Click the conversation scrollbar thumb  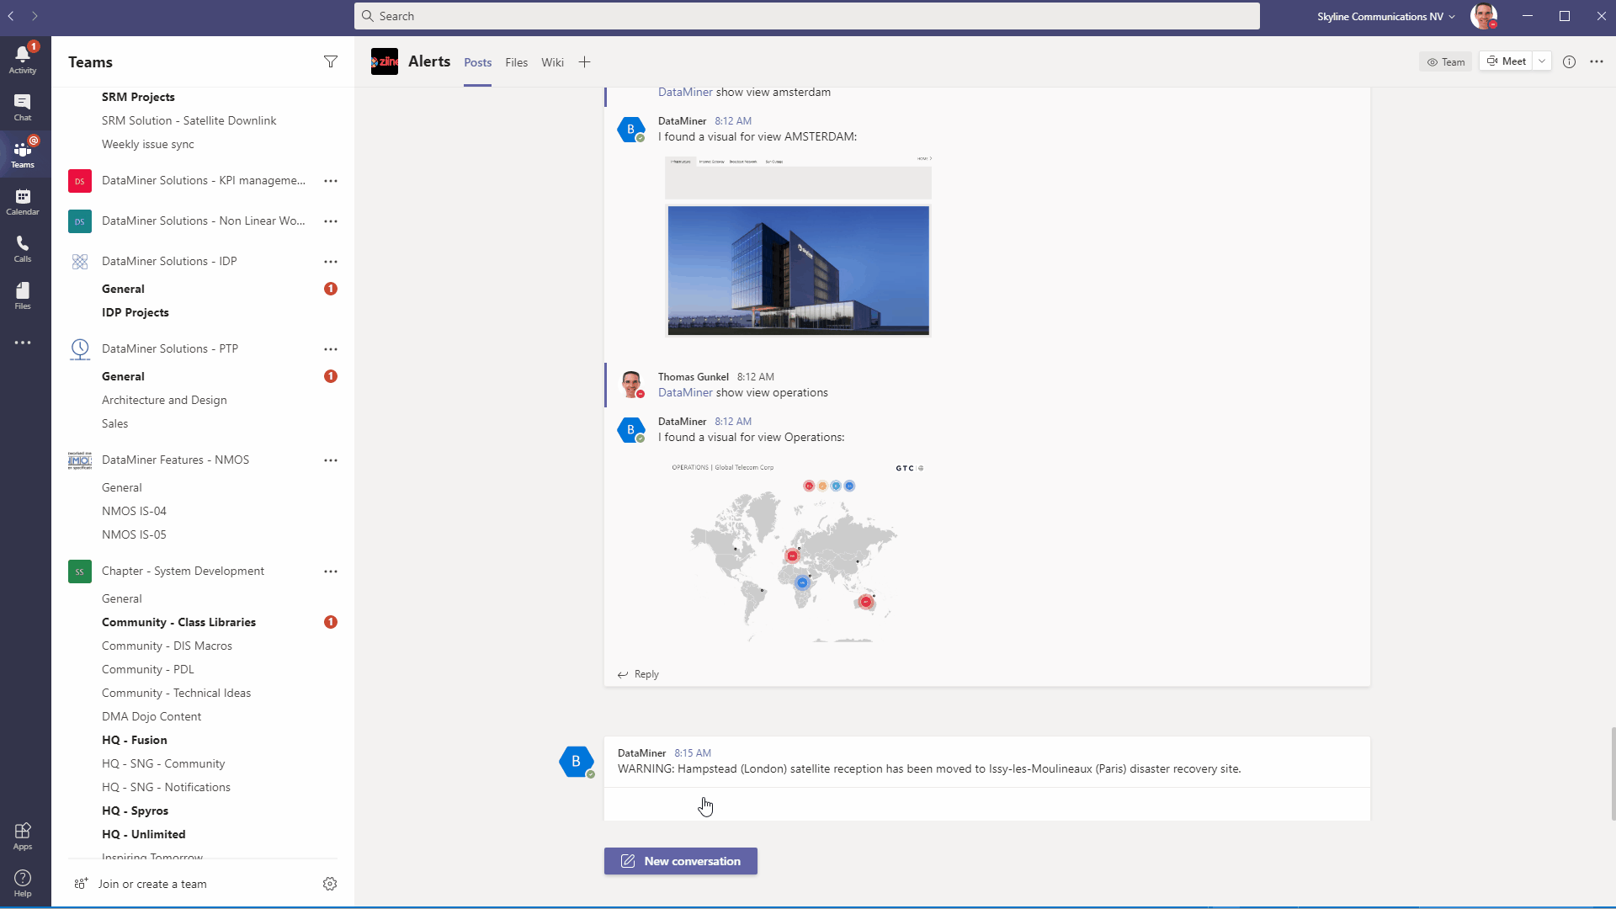(1613, 773)
